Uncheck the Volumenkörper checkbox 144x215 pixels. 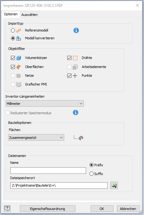click(x=13, y=58)
